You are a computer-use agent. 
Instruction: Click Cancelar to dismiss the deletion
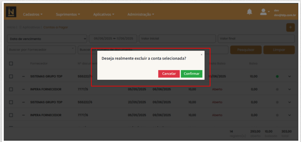click(x=169, y=74)
